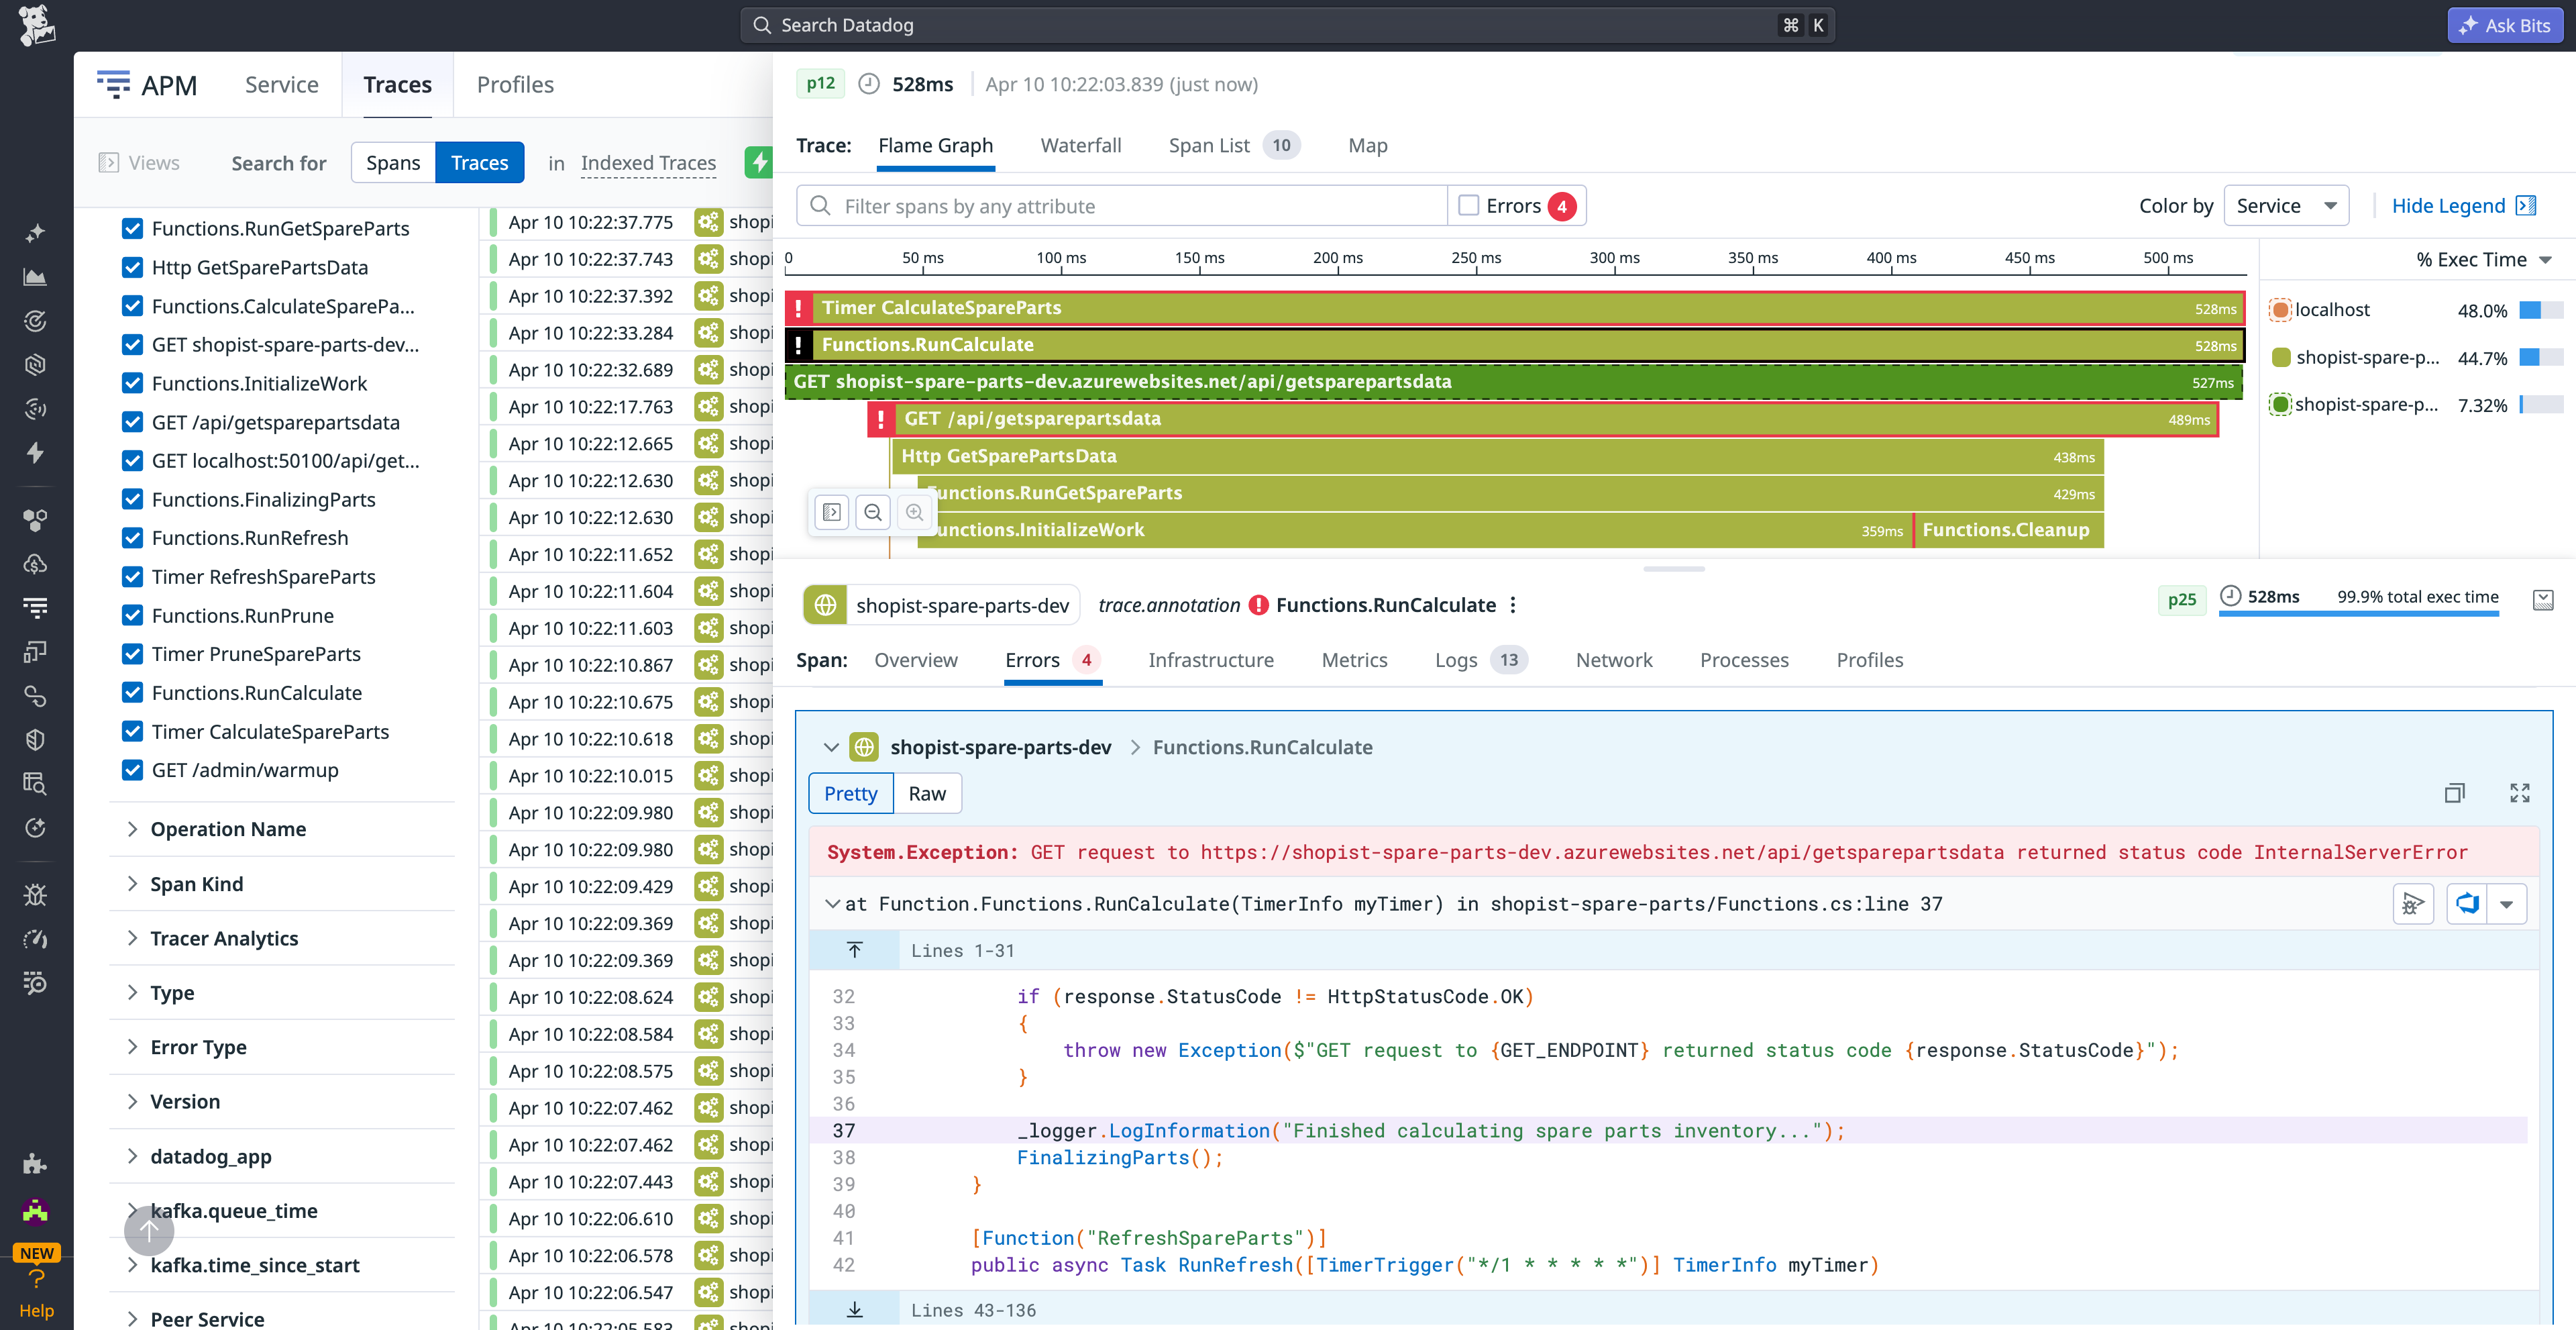Open the Security shield icon in sidebar

(x=36, y=739)
